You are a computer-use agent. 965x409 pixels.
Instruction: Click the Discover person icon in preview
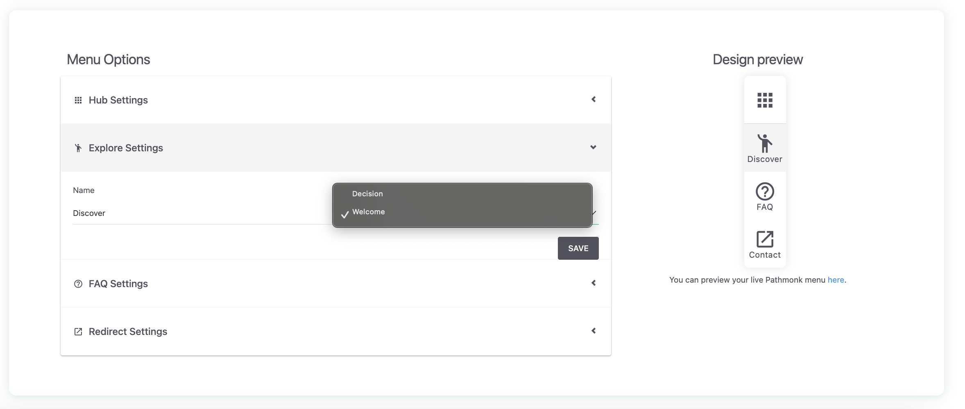pos(765,143)
